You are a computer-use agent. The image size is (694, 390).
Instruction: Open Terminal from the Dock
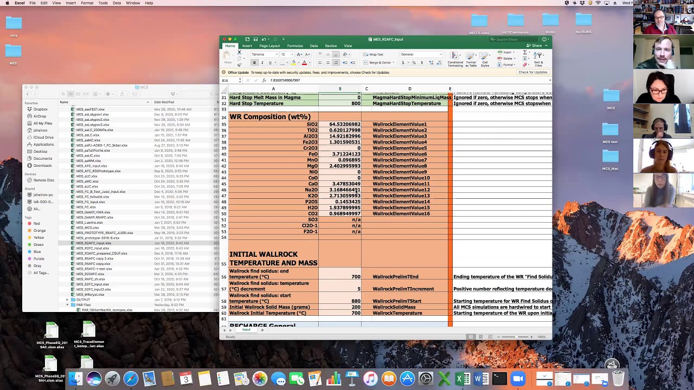(x=499, y=379)
